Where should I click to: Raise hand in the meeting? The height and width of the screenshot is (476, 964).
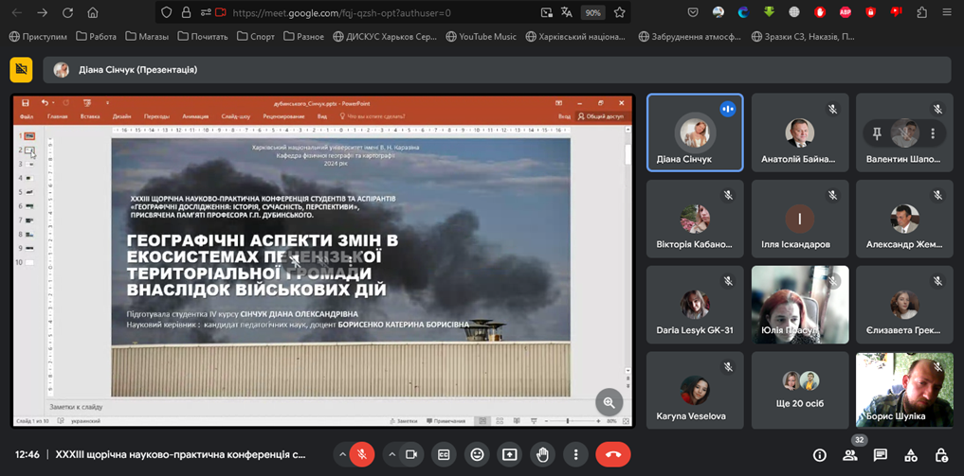pyautogui.click(x=542, y=454)
